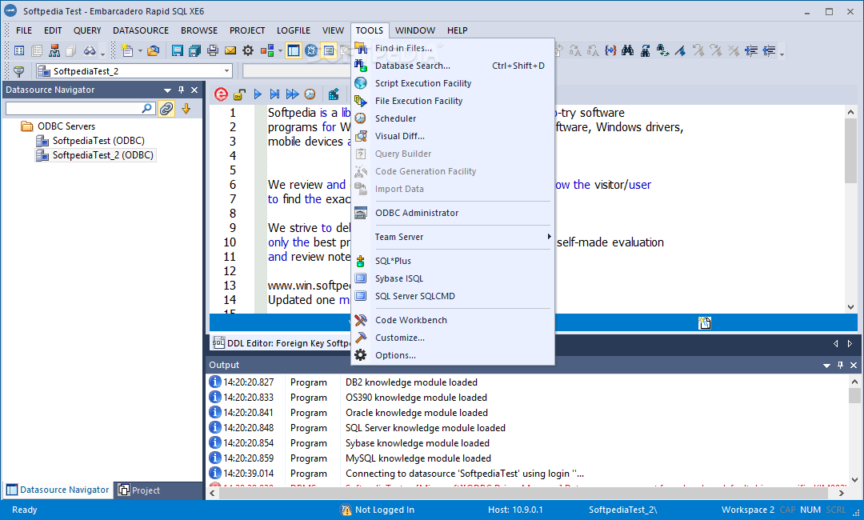864x520 pixels.
Task: Switch to the Project tab
Action: tap(140, 490)
